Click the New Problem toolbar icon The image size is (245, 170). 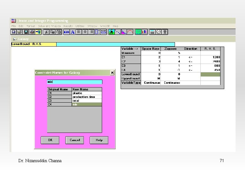(14, 32)
